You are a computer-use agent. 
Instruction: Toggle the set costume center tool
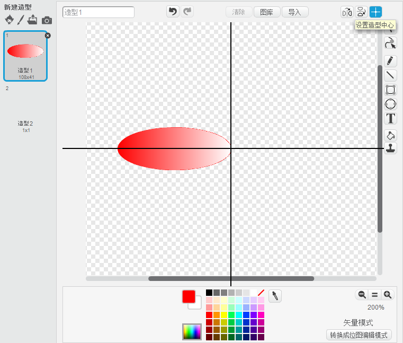click(x=376, y=12)
